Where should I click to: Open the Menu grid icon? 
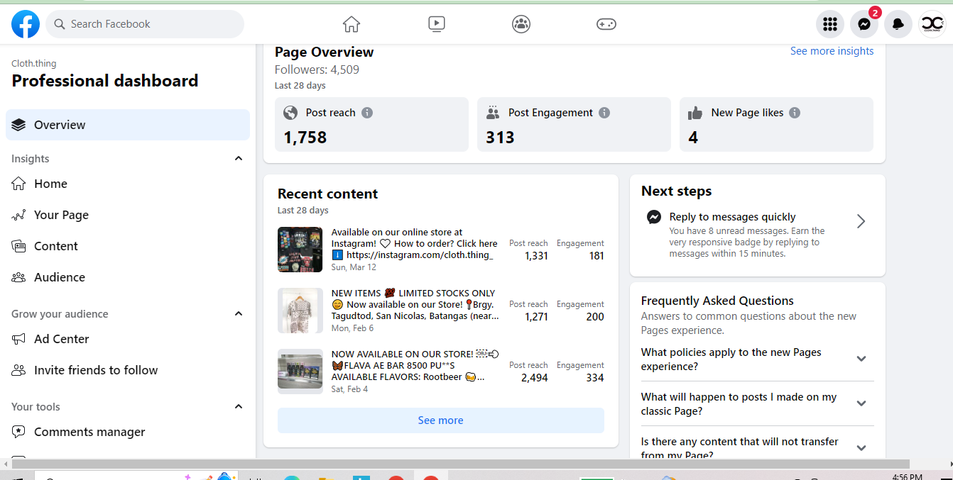(x=830, y=24)
